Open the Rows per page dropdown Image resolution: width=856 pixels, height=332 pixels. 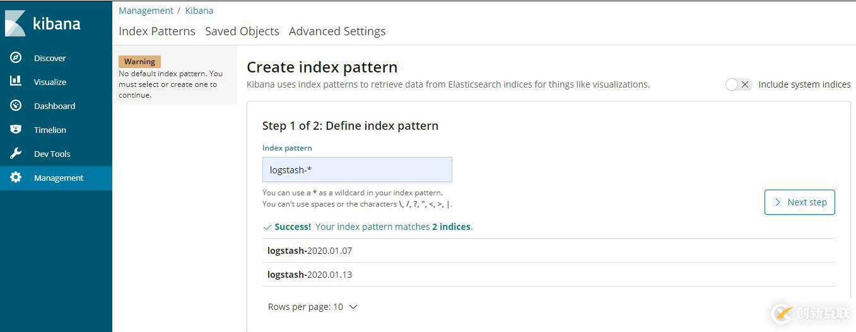click(313, 307)
